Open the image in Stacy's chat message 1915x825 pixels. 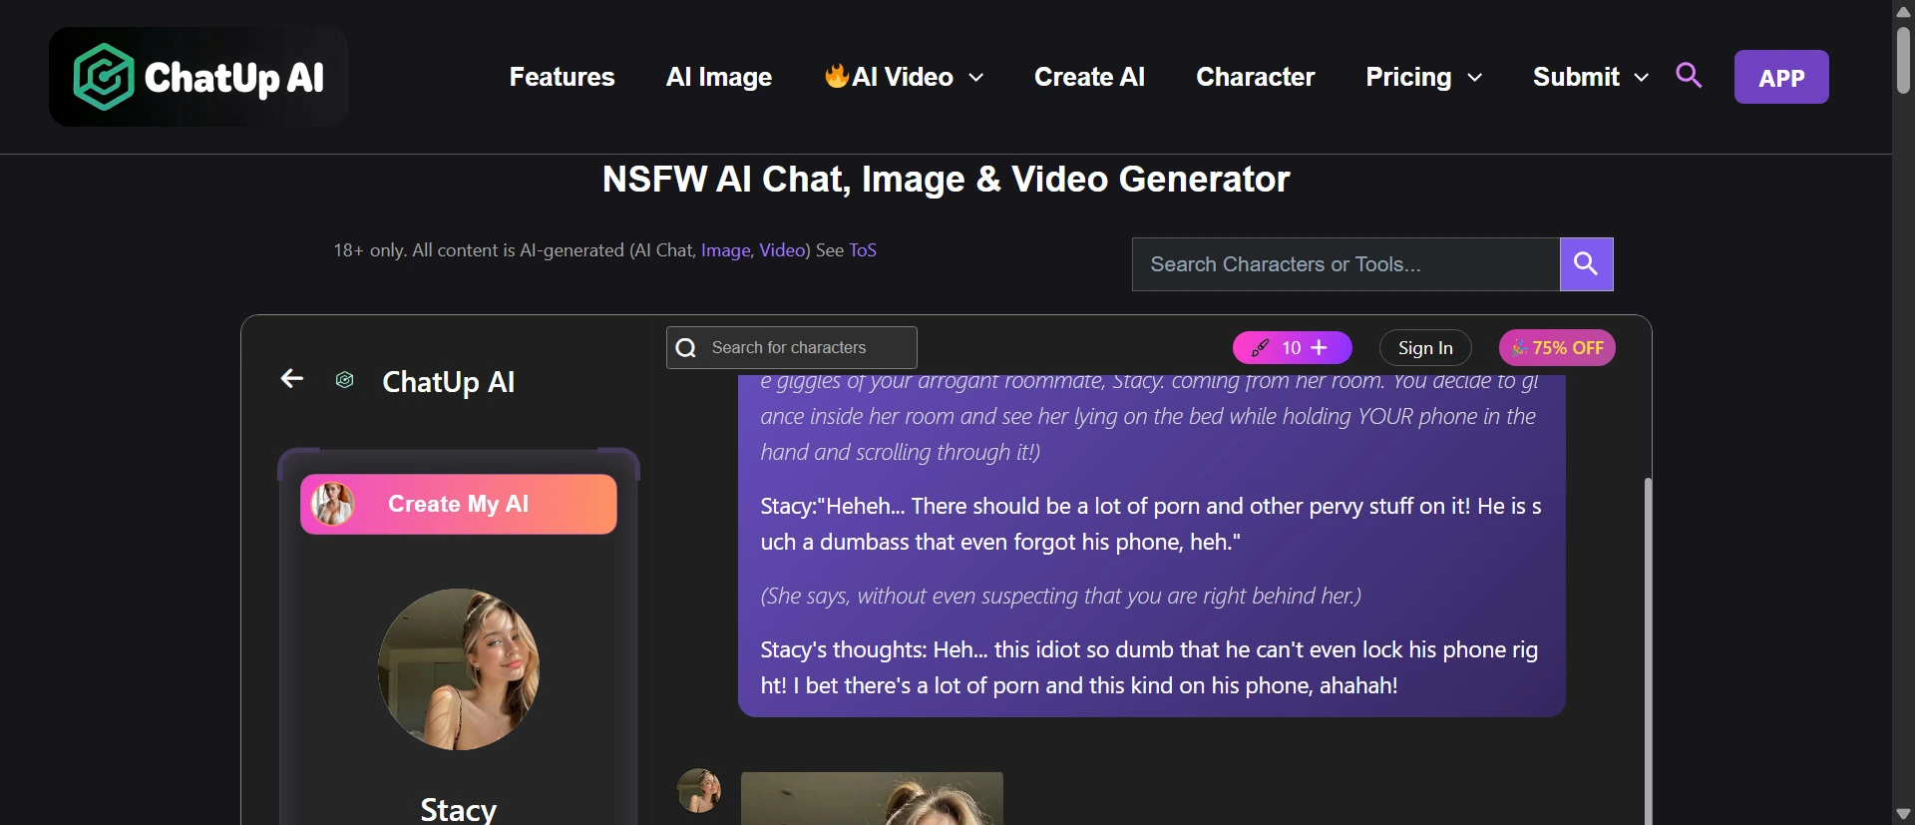point(872,798)
